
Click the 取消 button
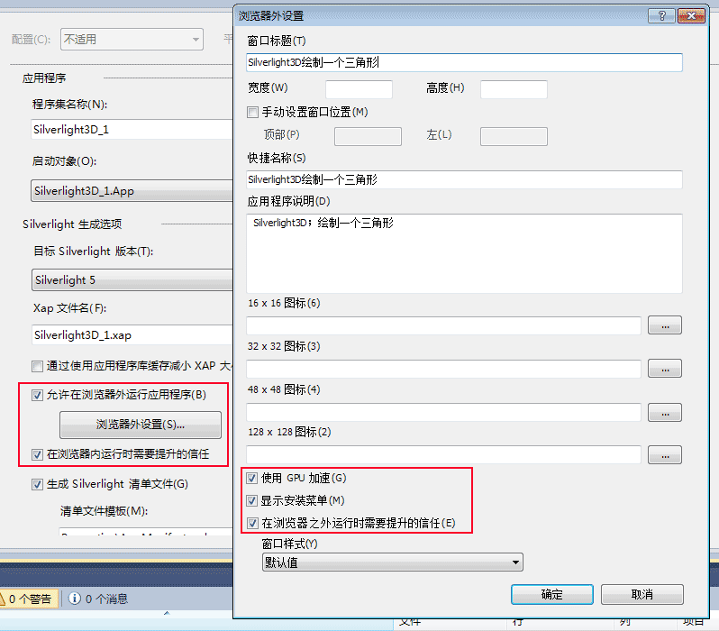(x=642, y=595)
